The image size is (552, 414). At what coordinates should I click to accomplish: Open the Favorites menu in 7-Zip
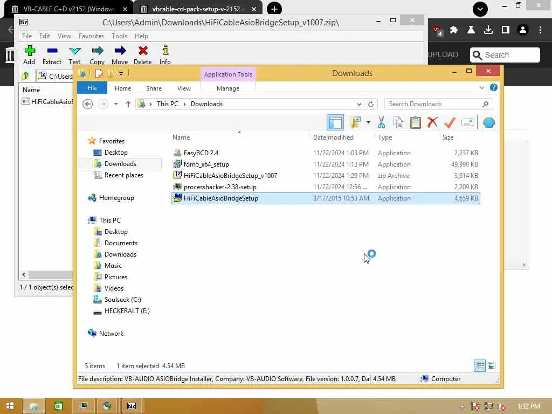(91, 36)
